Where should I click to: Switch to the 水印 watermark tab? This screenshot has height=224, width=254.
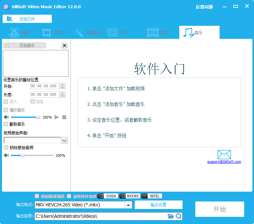(x=118, y=33)
